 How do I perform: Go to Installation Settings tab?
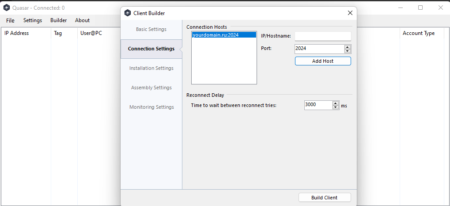point(151,69)
